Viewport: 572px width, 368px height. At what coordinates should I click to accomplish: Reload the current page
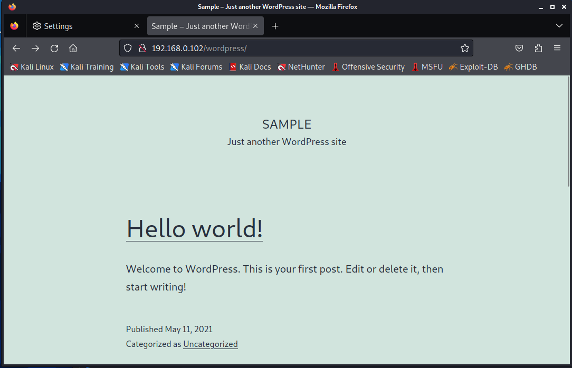(x=54, y=49)
